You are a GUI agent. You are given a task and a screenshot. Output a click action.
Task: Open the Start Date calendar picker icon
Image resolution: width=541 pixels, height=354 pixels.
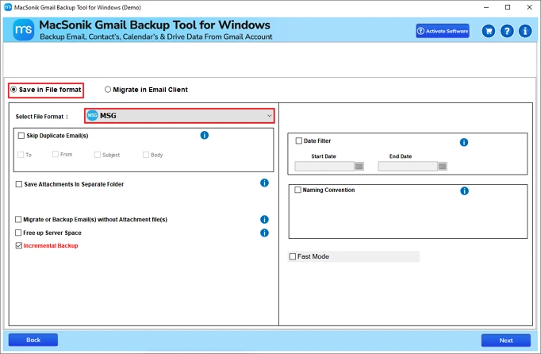click(359, 167)
